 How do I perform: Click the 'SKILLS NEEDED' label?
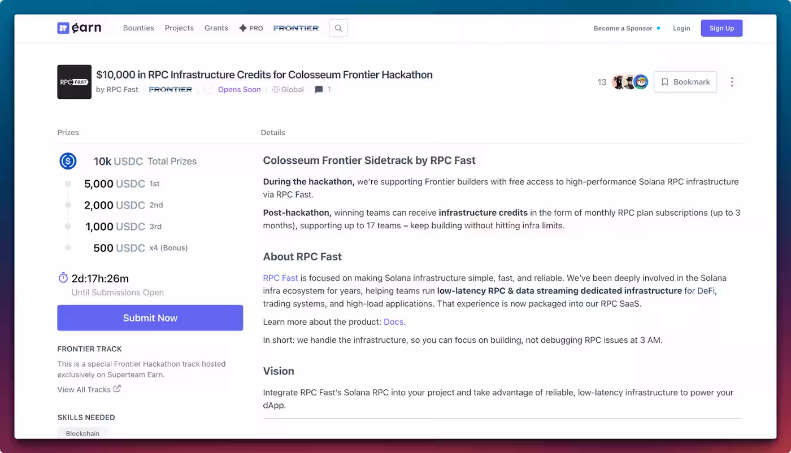86,417
